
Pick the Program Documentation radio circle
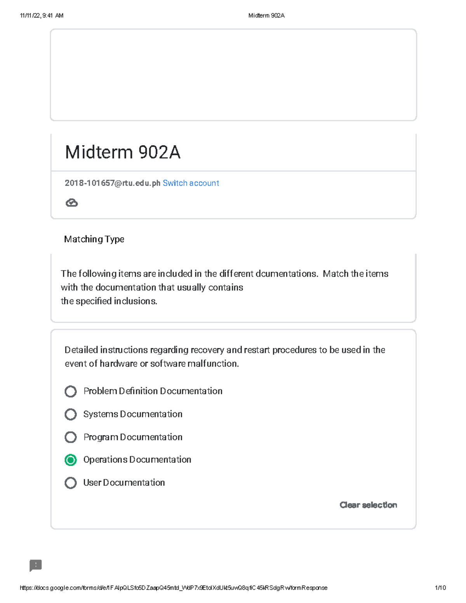tap(70, 437)
